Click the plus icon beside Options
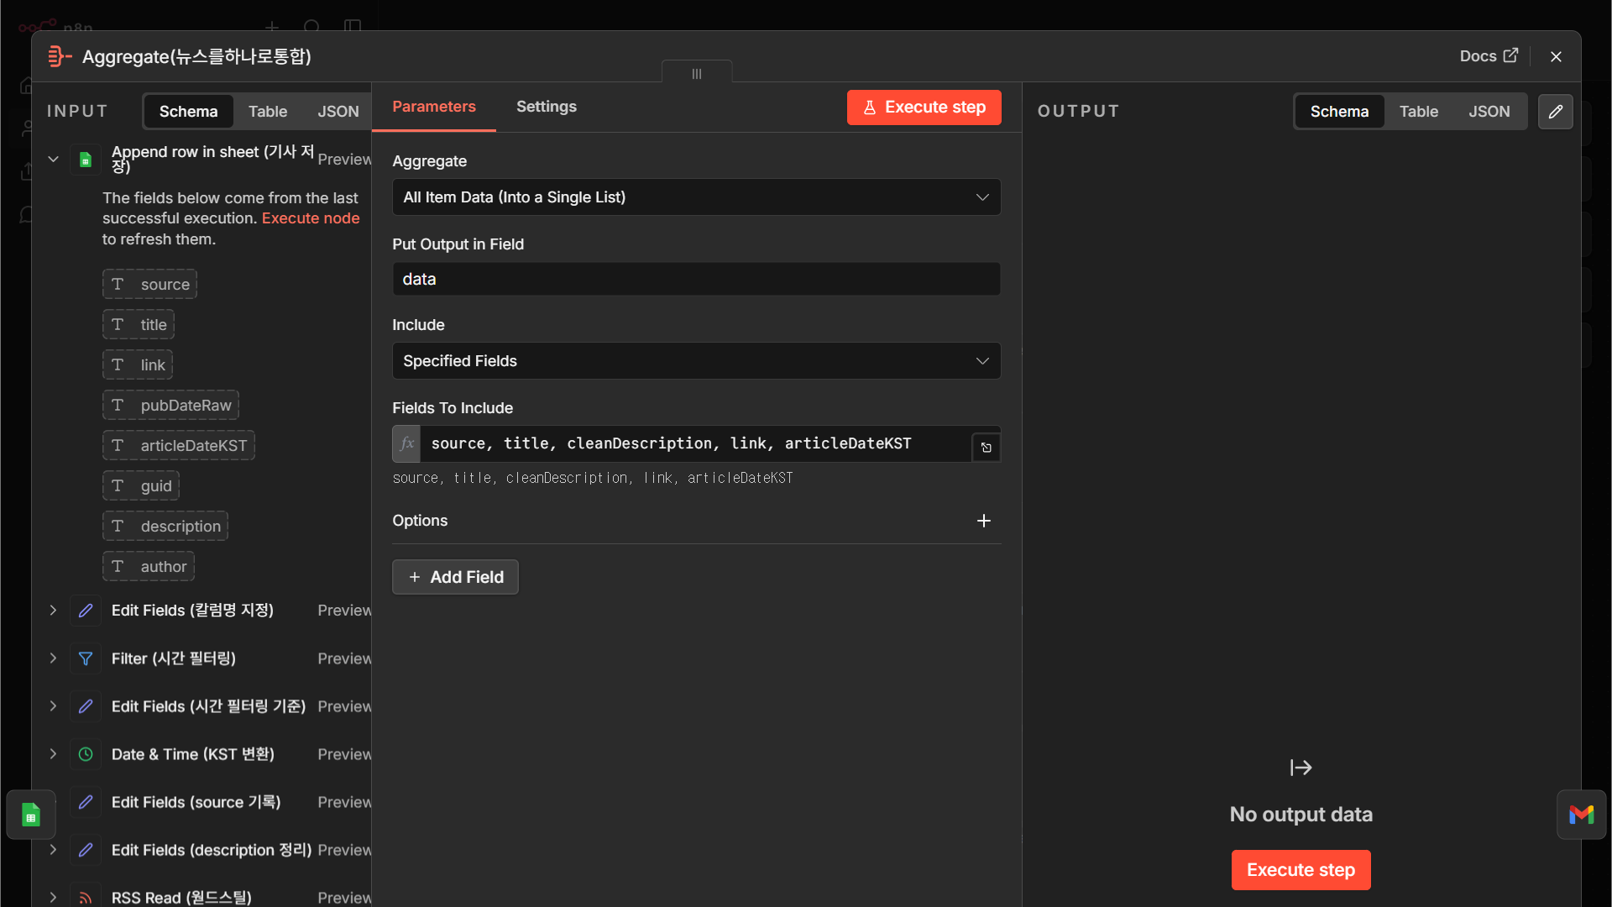 984,521
